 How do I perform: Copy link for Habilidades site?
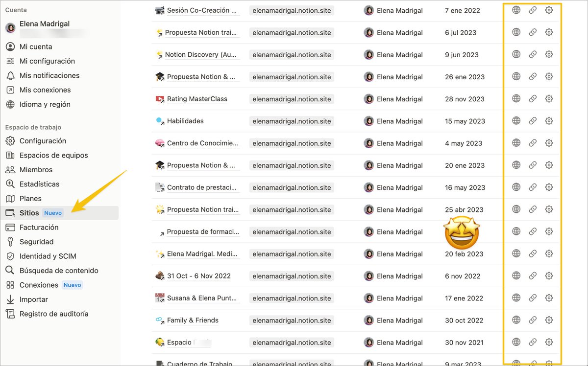(x=533, y=121)
